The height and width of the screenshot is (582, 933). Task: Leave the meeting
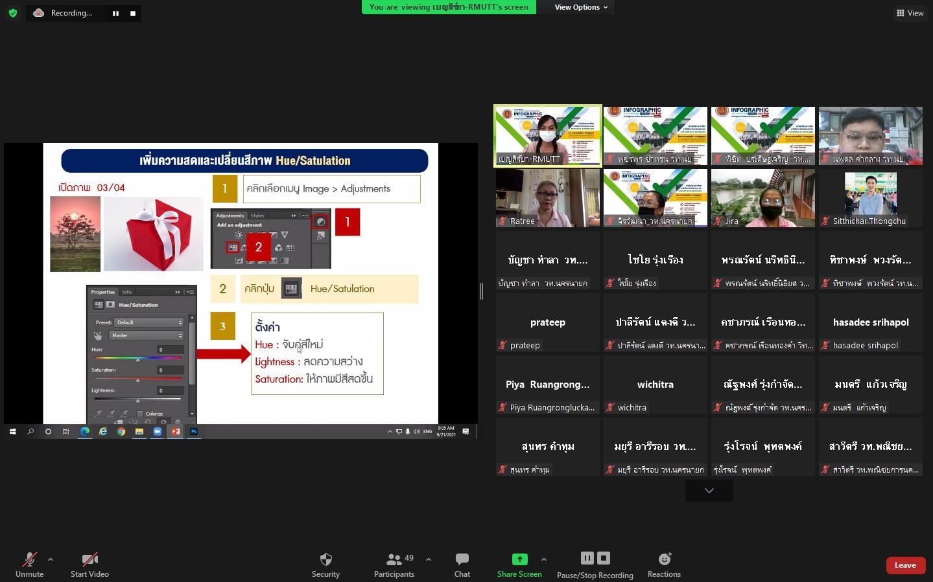click(x=905, y=565)
